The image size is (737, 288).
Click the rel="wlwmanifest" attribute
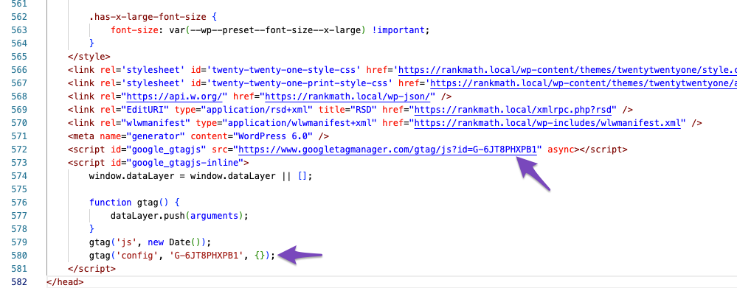point(145,123)
